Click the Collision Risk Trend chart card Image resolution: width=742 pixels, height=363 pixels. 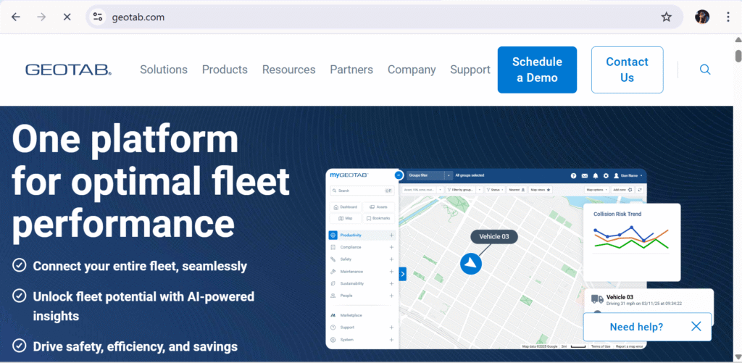tap(632, 242)
